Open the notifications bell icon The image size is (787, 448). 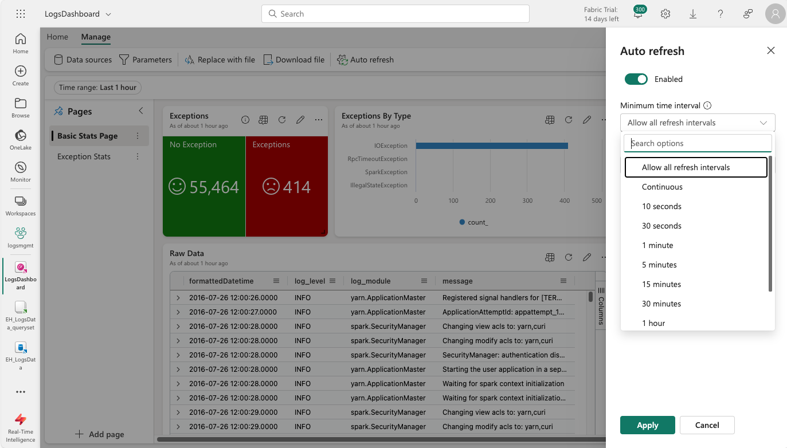(638, 14)
